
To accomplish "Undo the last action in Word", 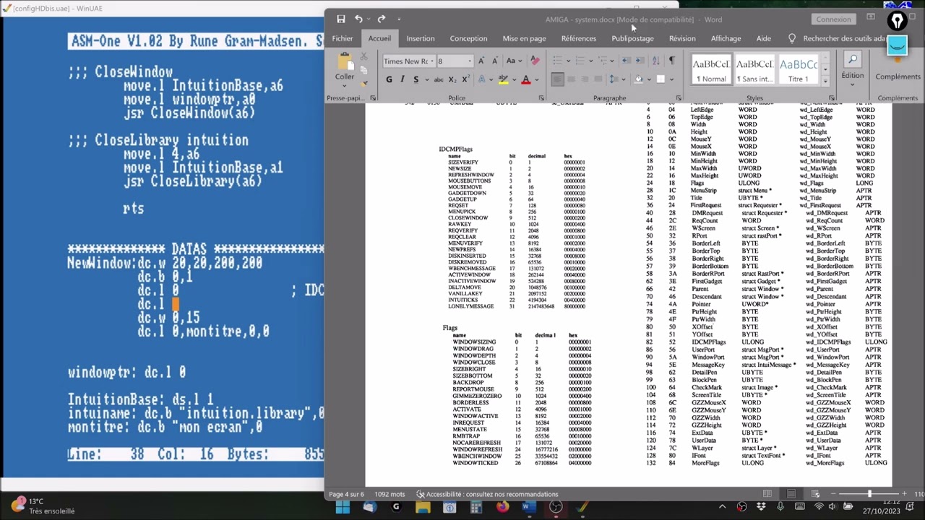I will pyautogui.click(x=358, y=19).
